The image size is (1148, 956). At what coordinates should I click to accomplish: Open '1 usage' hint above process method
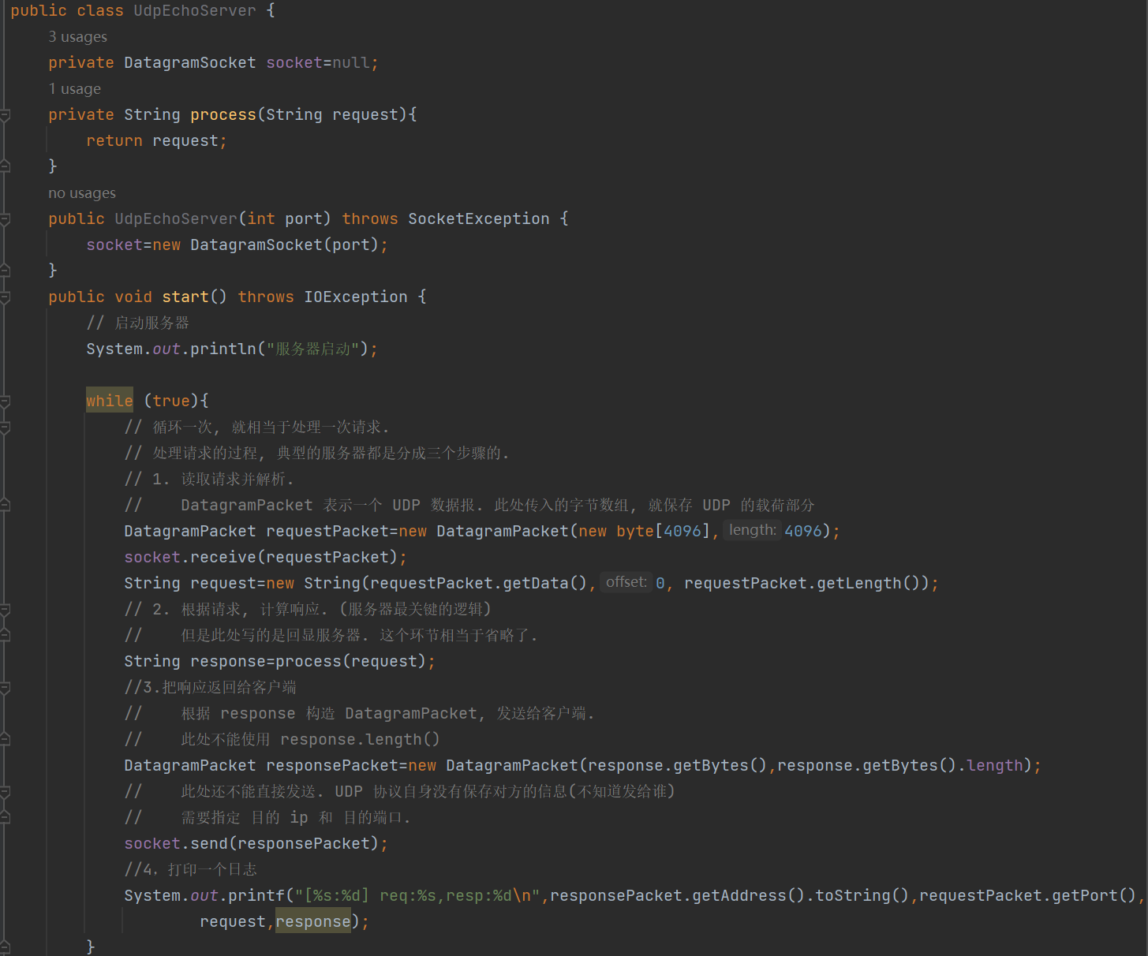pyautogui.click(x=74, y=89)
